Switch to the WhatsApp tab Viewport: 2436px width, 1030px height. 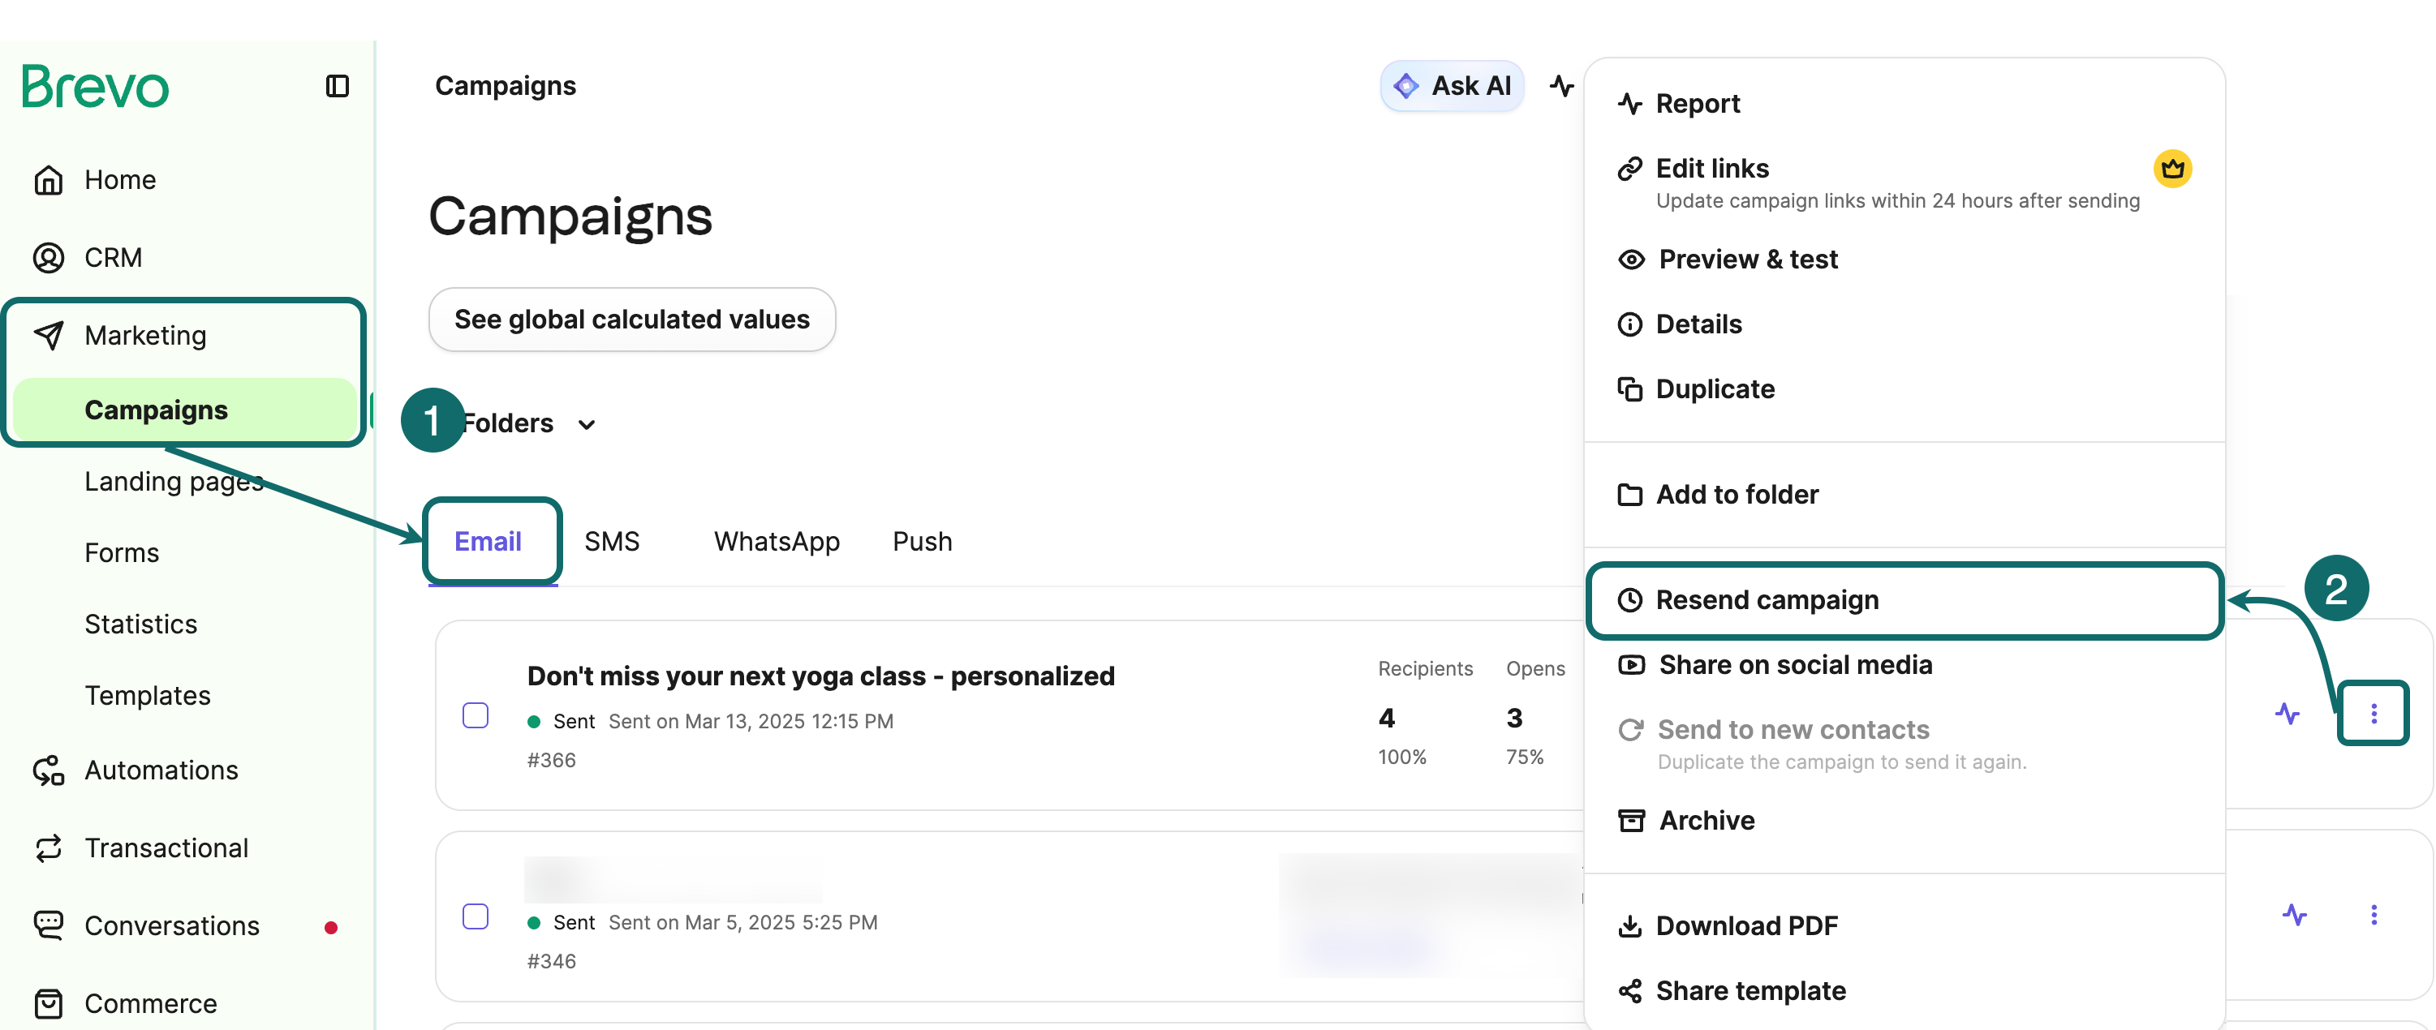(x=777, y=542)
